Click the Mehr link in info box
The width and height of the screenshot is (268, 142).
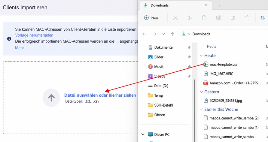tap(20, 48)
